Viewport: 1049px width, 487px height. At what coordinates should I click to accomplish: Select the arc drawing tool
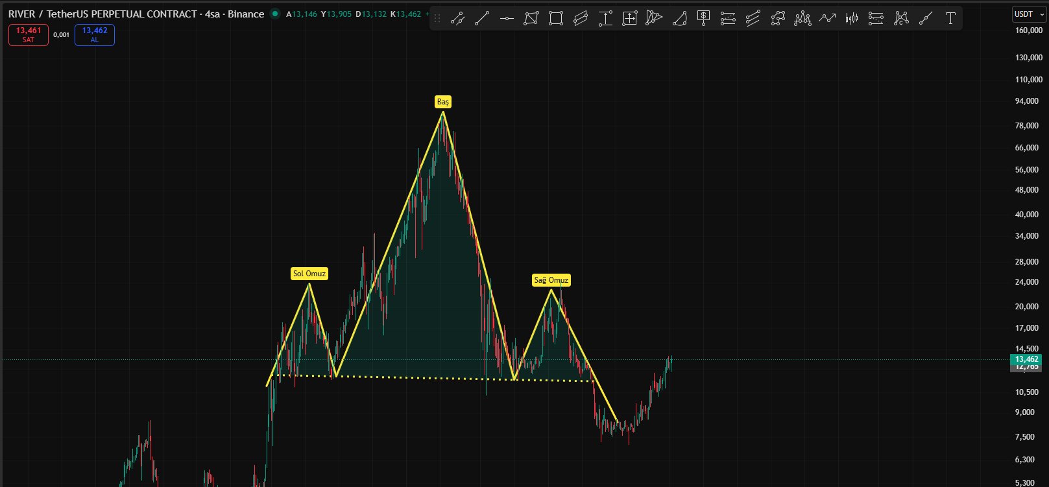(x=679, y=19)
